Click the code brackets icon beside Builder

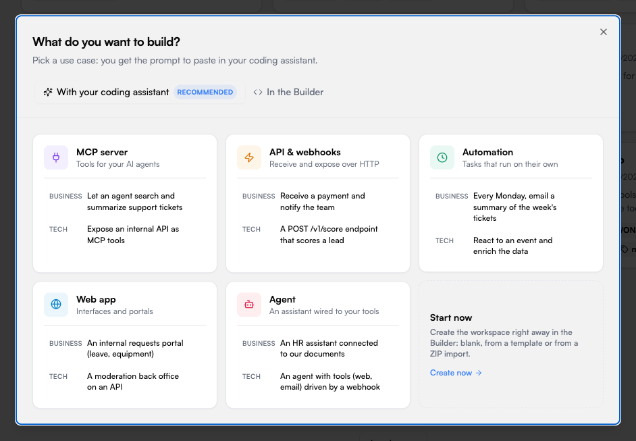point(257,92)
